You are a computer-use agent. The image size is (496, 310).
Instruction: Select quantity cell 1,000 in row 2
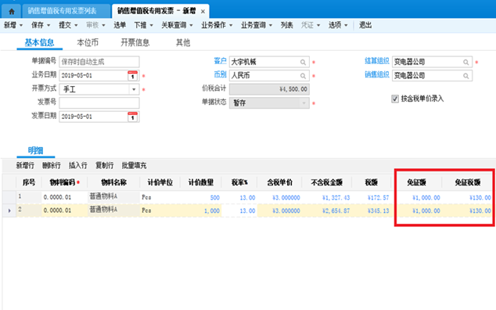201,211
